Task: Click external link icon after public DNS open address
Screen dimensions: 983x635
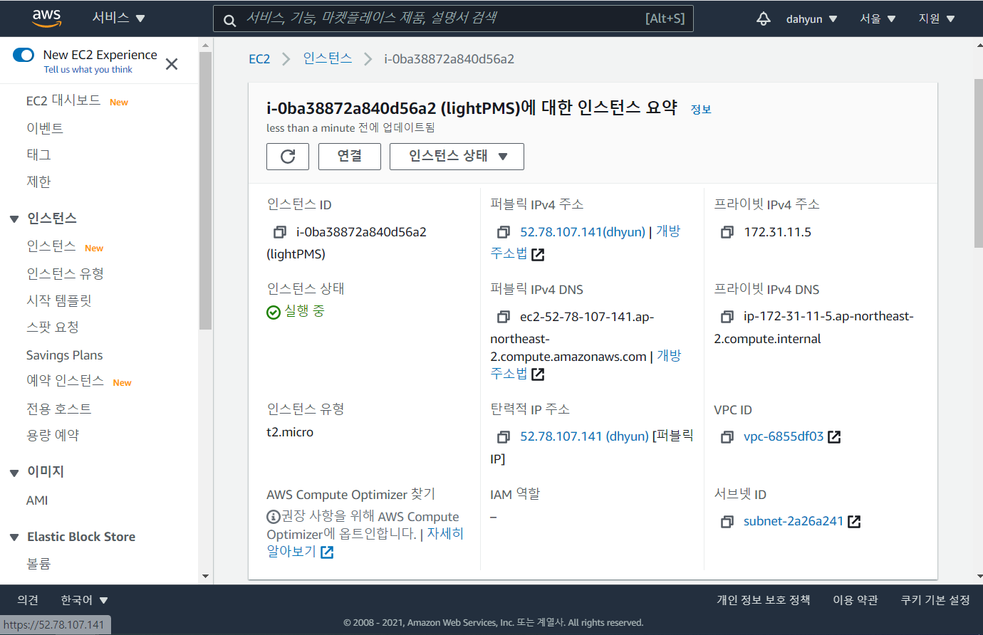Action: pyautogui.click(x=538, y=374)
